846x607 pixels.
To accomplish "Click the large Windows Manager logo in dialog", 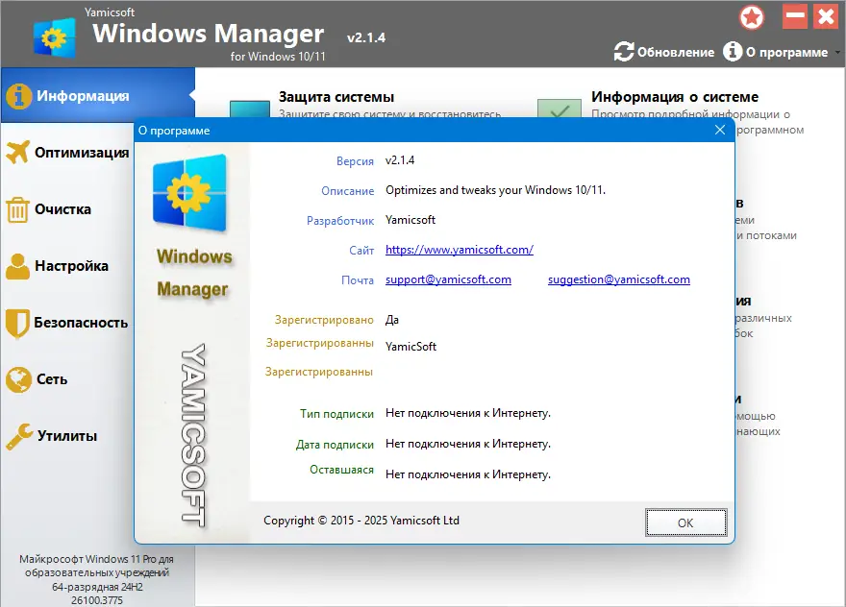I will pyautogui.click(x=190, y=193).
